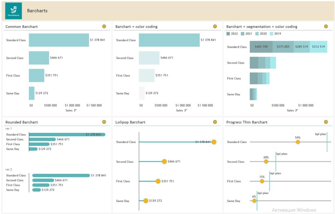335x214 pixels.
Task: Click the $405 798 segment of Standard Class
Action: 261,47
